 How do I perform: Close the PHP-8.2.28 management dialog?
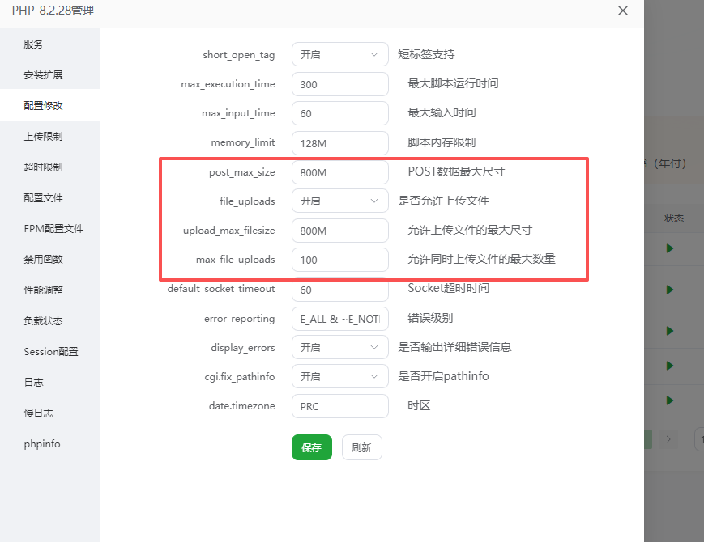[622, 11]
